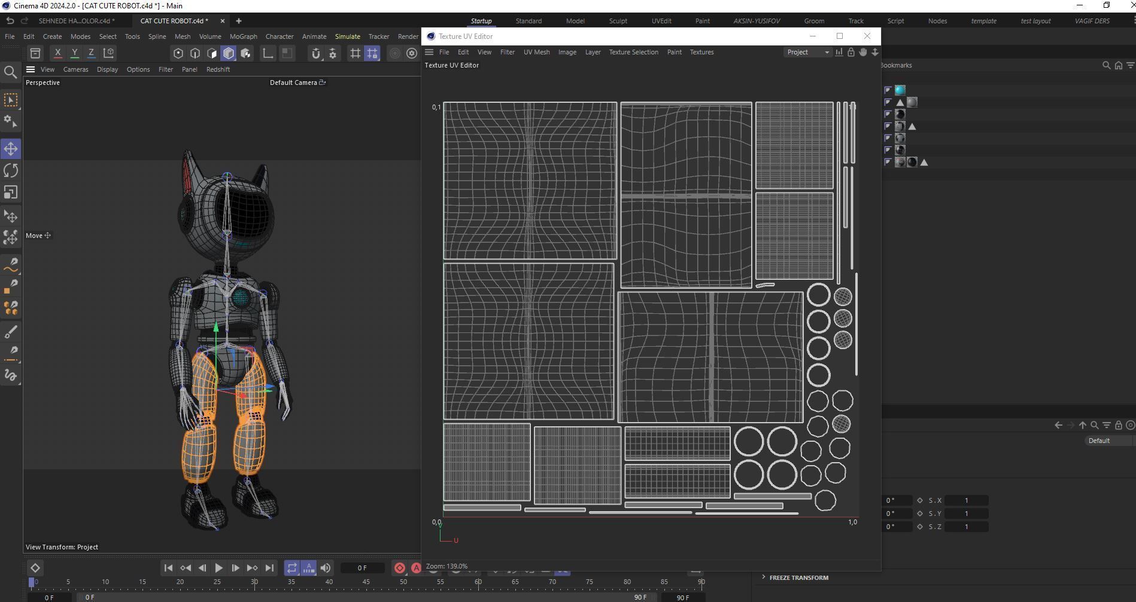Toggle the Y axis lock
The image size is (1136, 602).
coord(74,53)
